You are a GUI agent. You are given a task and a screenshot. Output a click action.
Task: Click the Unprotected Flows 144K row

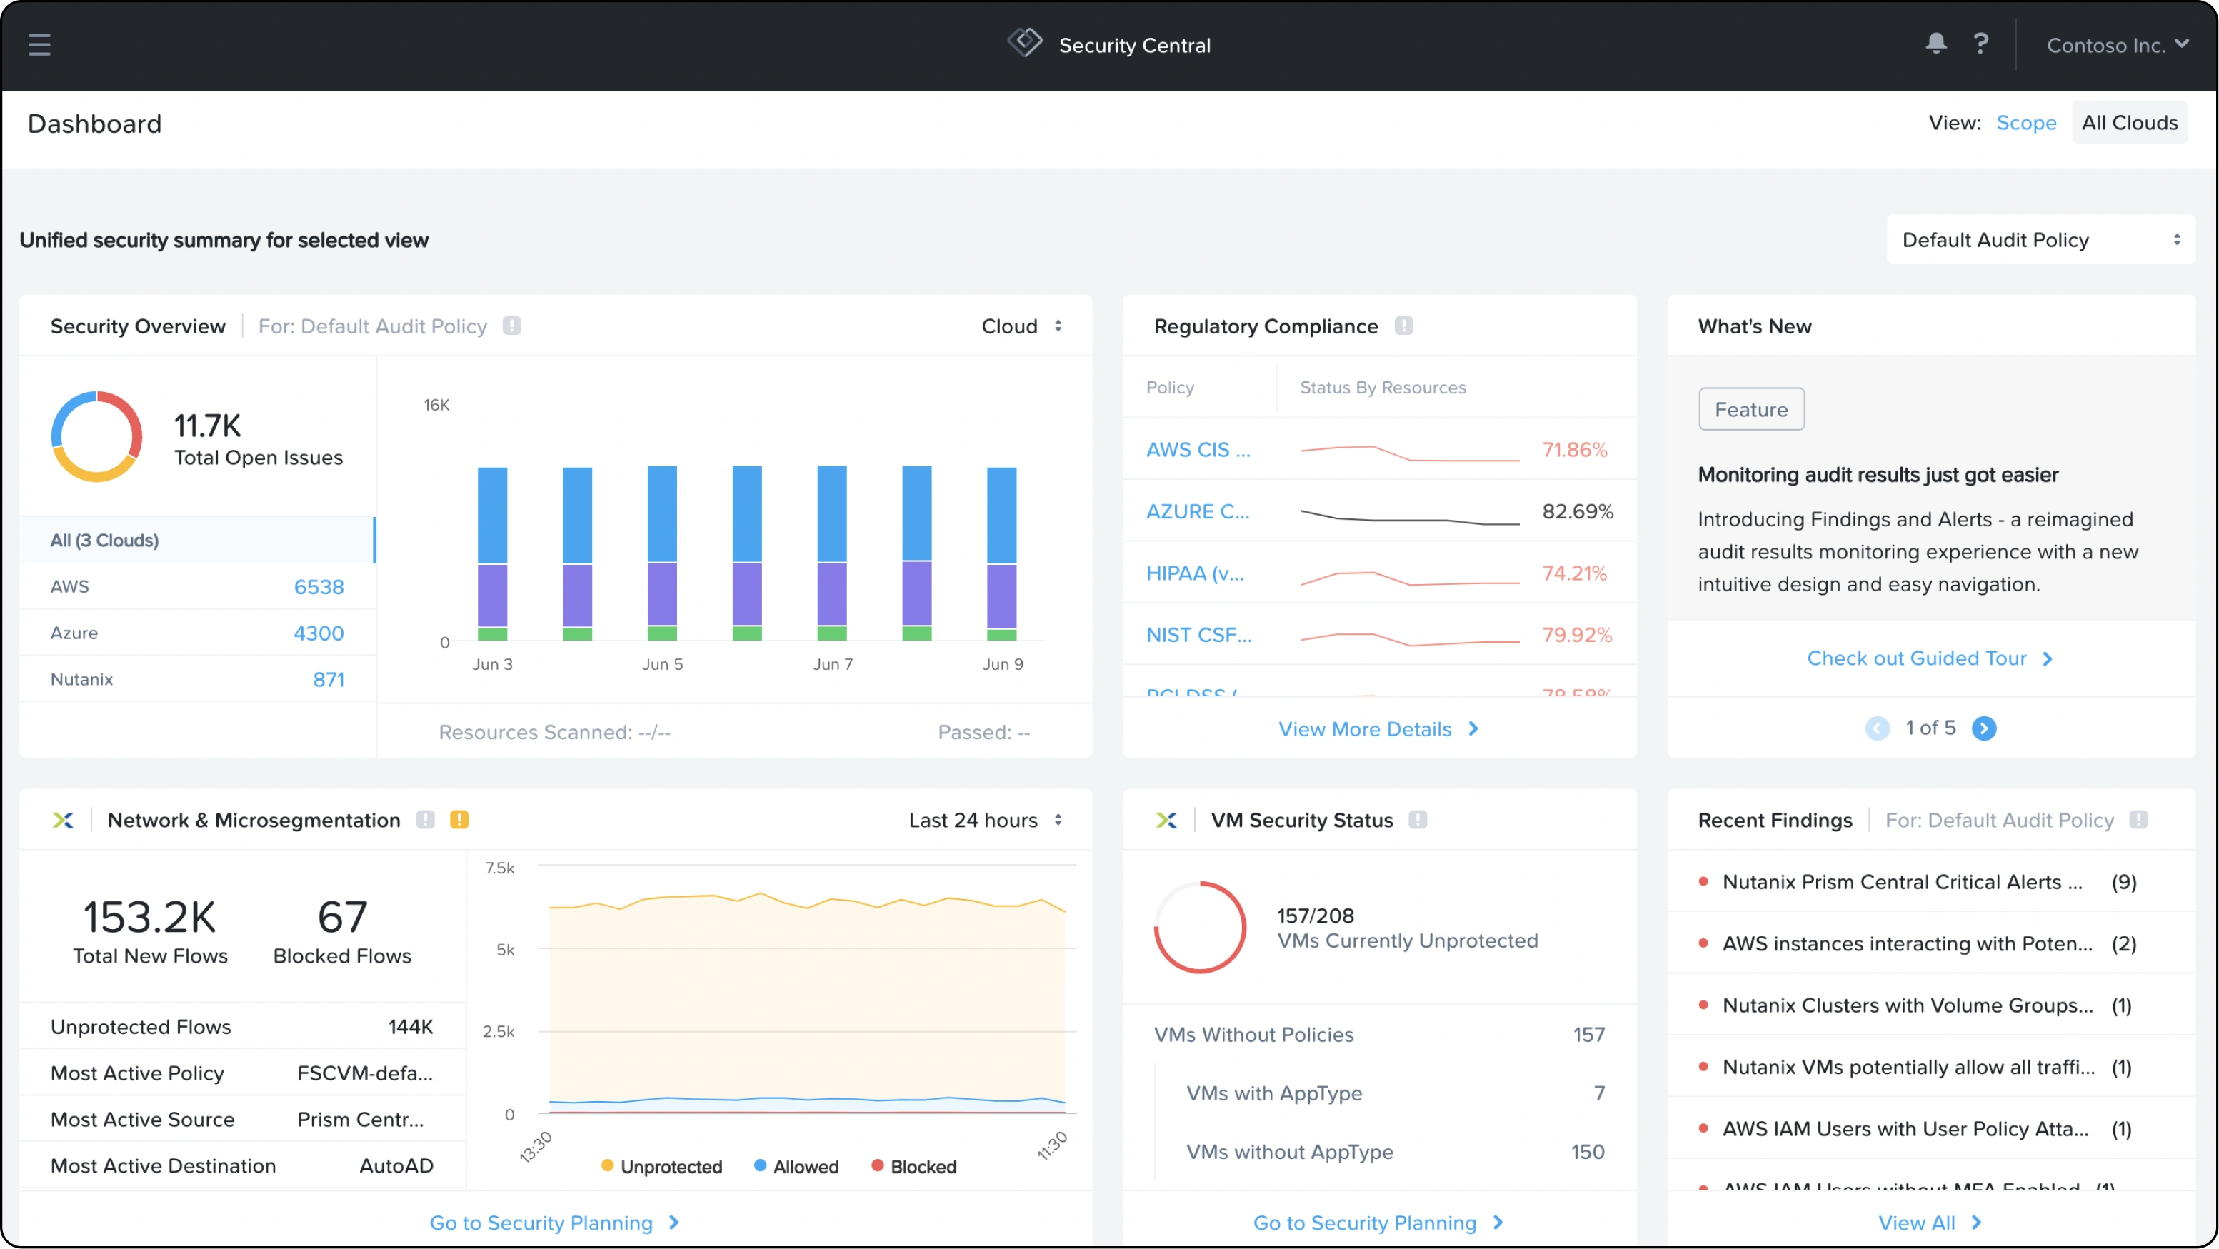click(242, 1027)
